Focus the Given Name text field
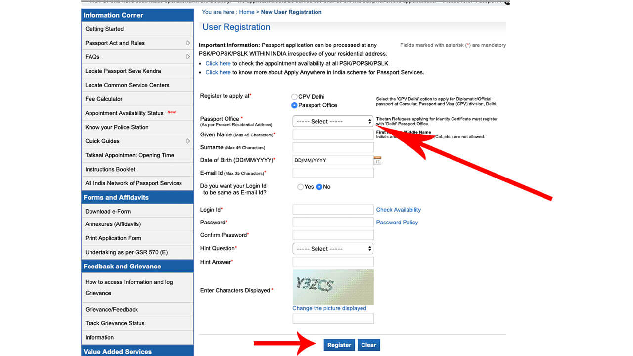The image size is (633, 356). pyautogui.click(x=333, y=134)
